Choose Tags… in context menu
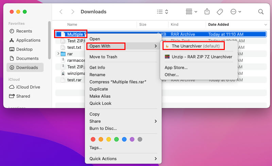Viewport: 272px width, 166px height. (x=96, y=148)
